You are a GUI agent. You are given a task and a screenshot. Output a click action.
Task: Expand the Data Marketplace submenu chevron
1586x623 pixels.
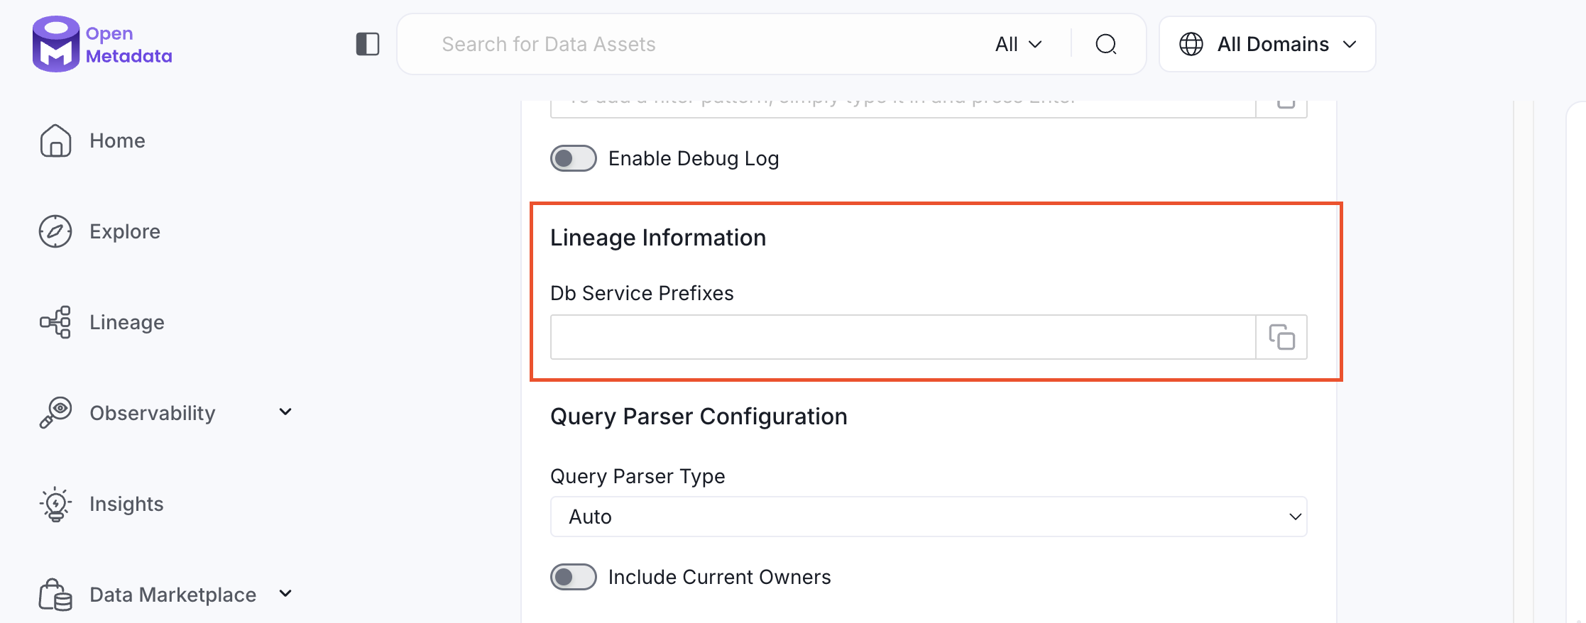point(285,594)
